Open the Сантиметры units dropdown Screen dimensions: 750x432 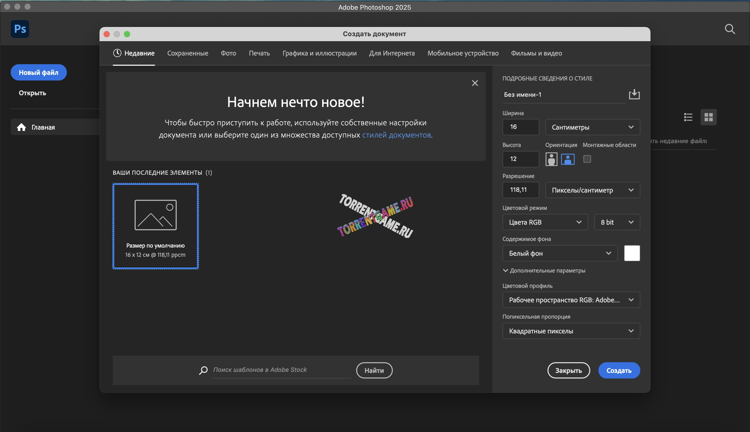(x=593, y=127)
